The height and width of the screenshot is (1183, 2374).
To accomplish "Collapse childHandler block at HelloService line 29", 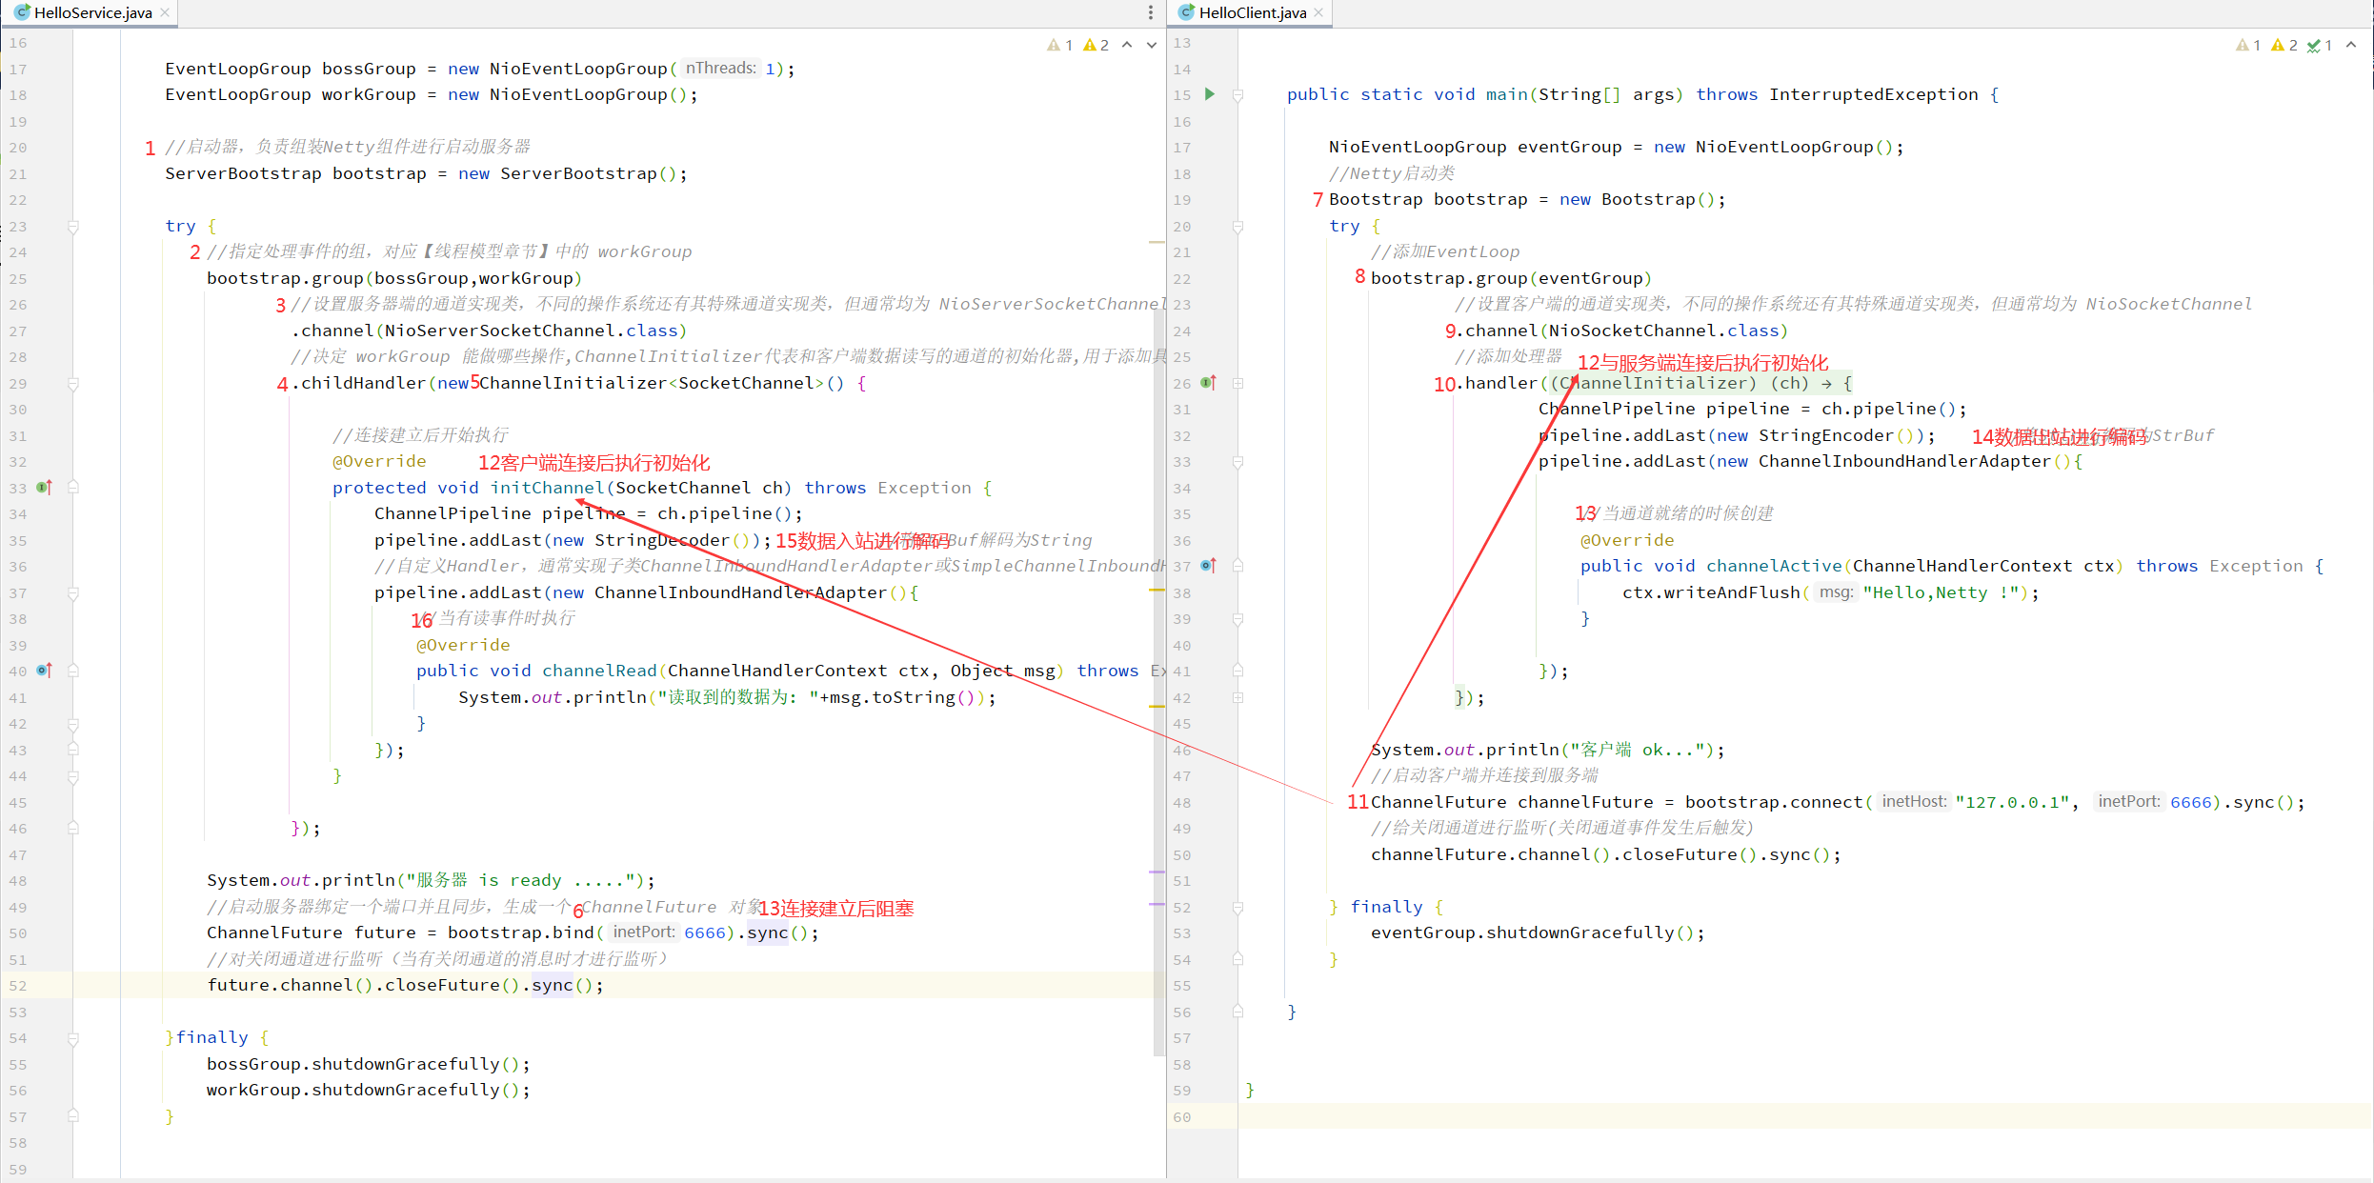I will click(x=73, y=384).
